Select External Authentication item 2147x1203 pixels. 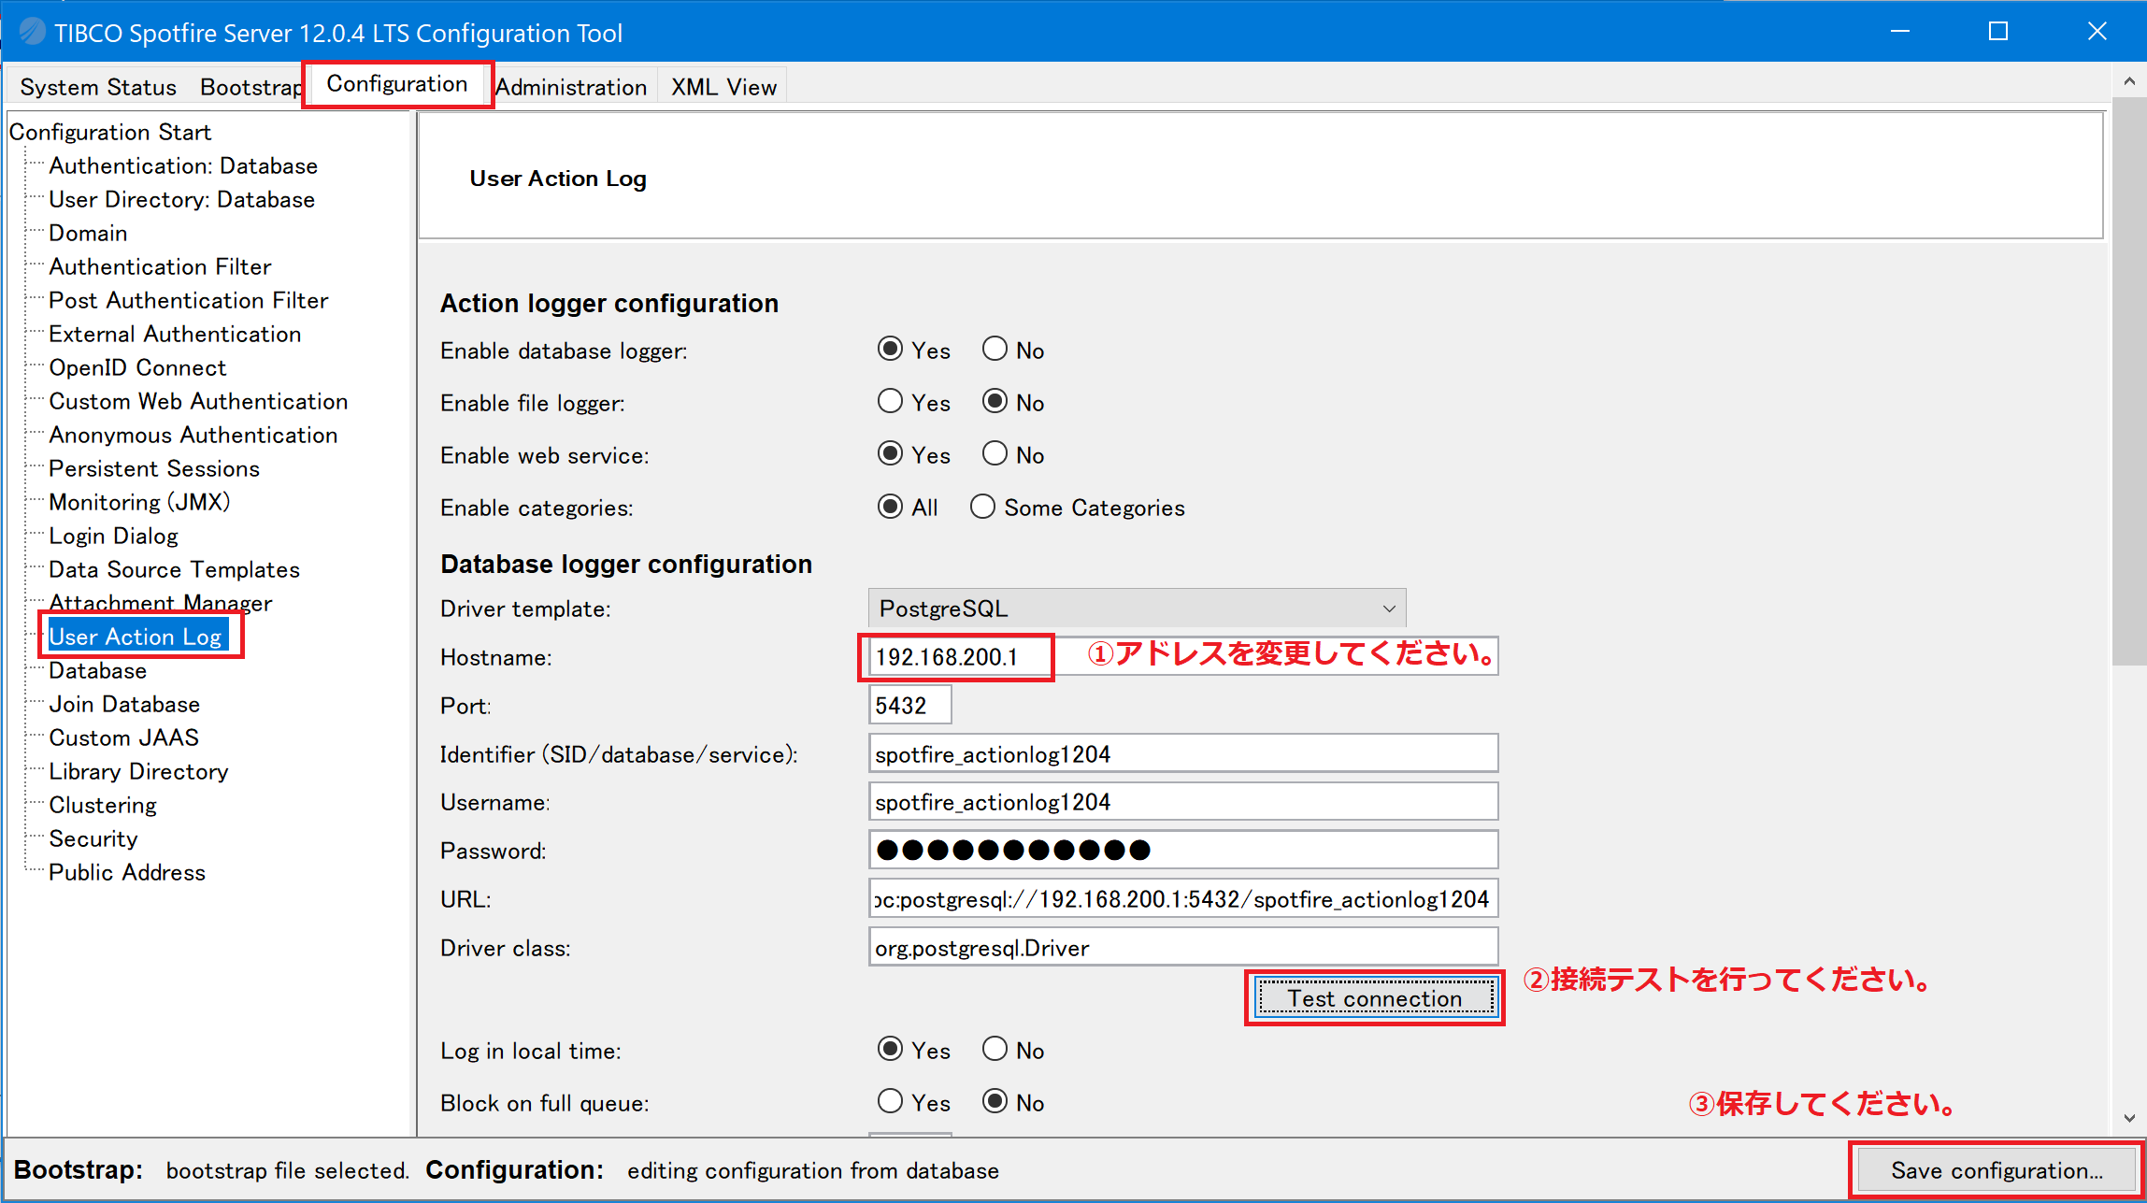175,334
